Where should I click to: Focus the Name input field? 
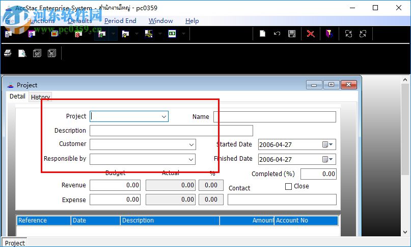pos(275,117)
